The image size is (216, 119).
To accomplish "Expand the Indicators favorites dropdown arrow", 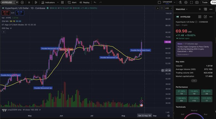I will (58, 2).
